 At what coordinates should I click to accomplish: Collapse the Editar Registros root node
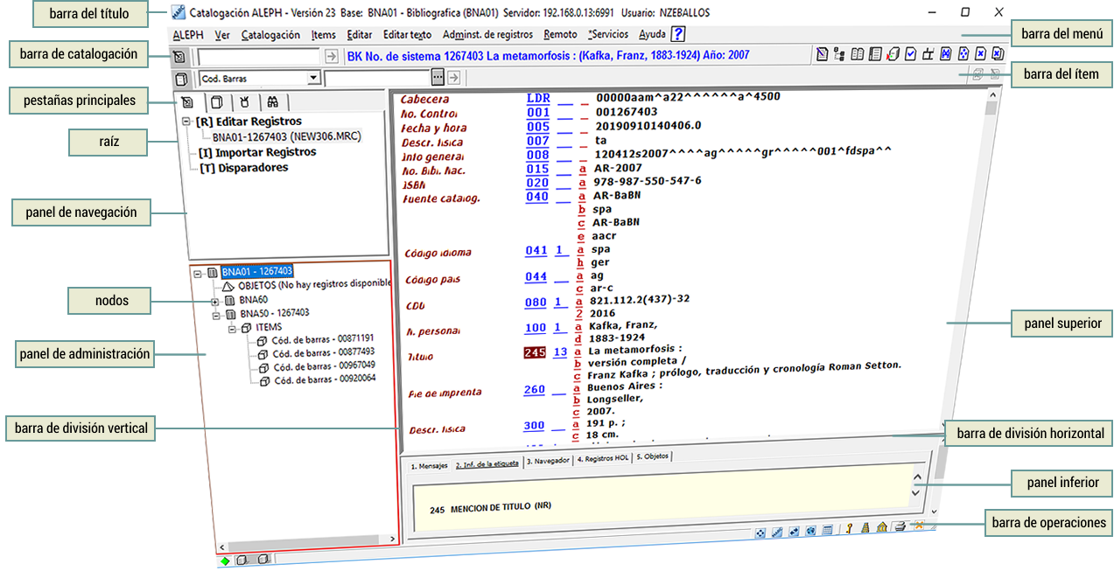point(186,122)
